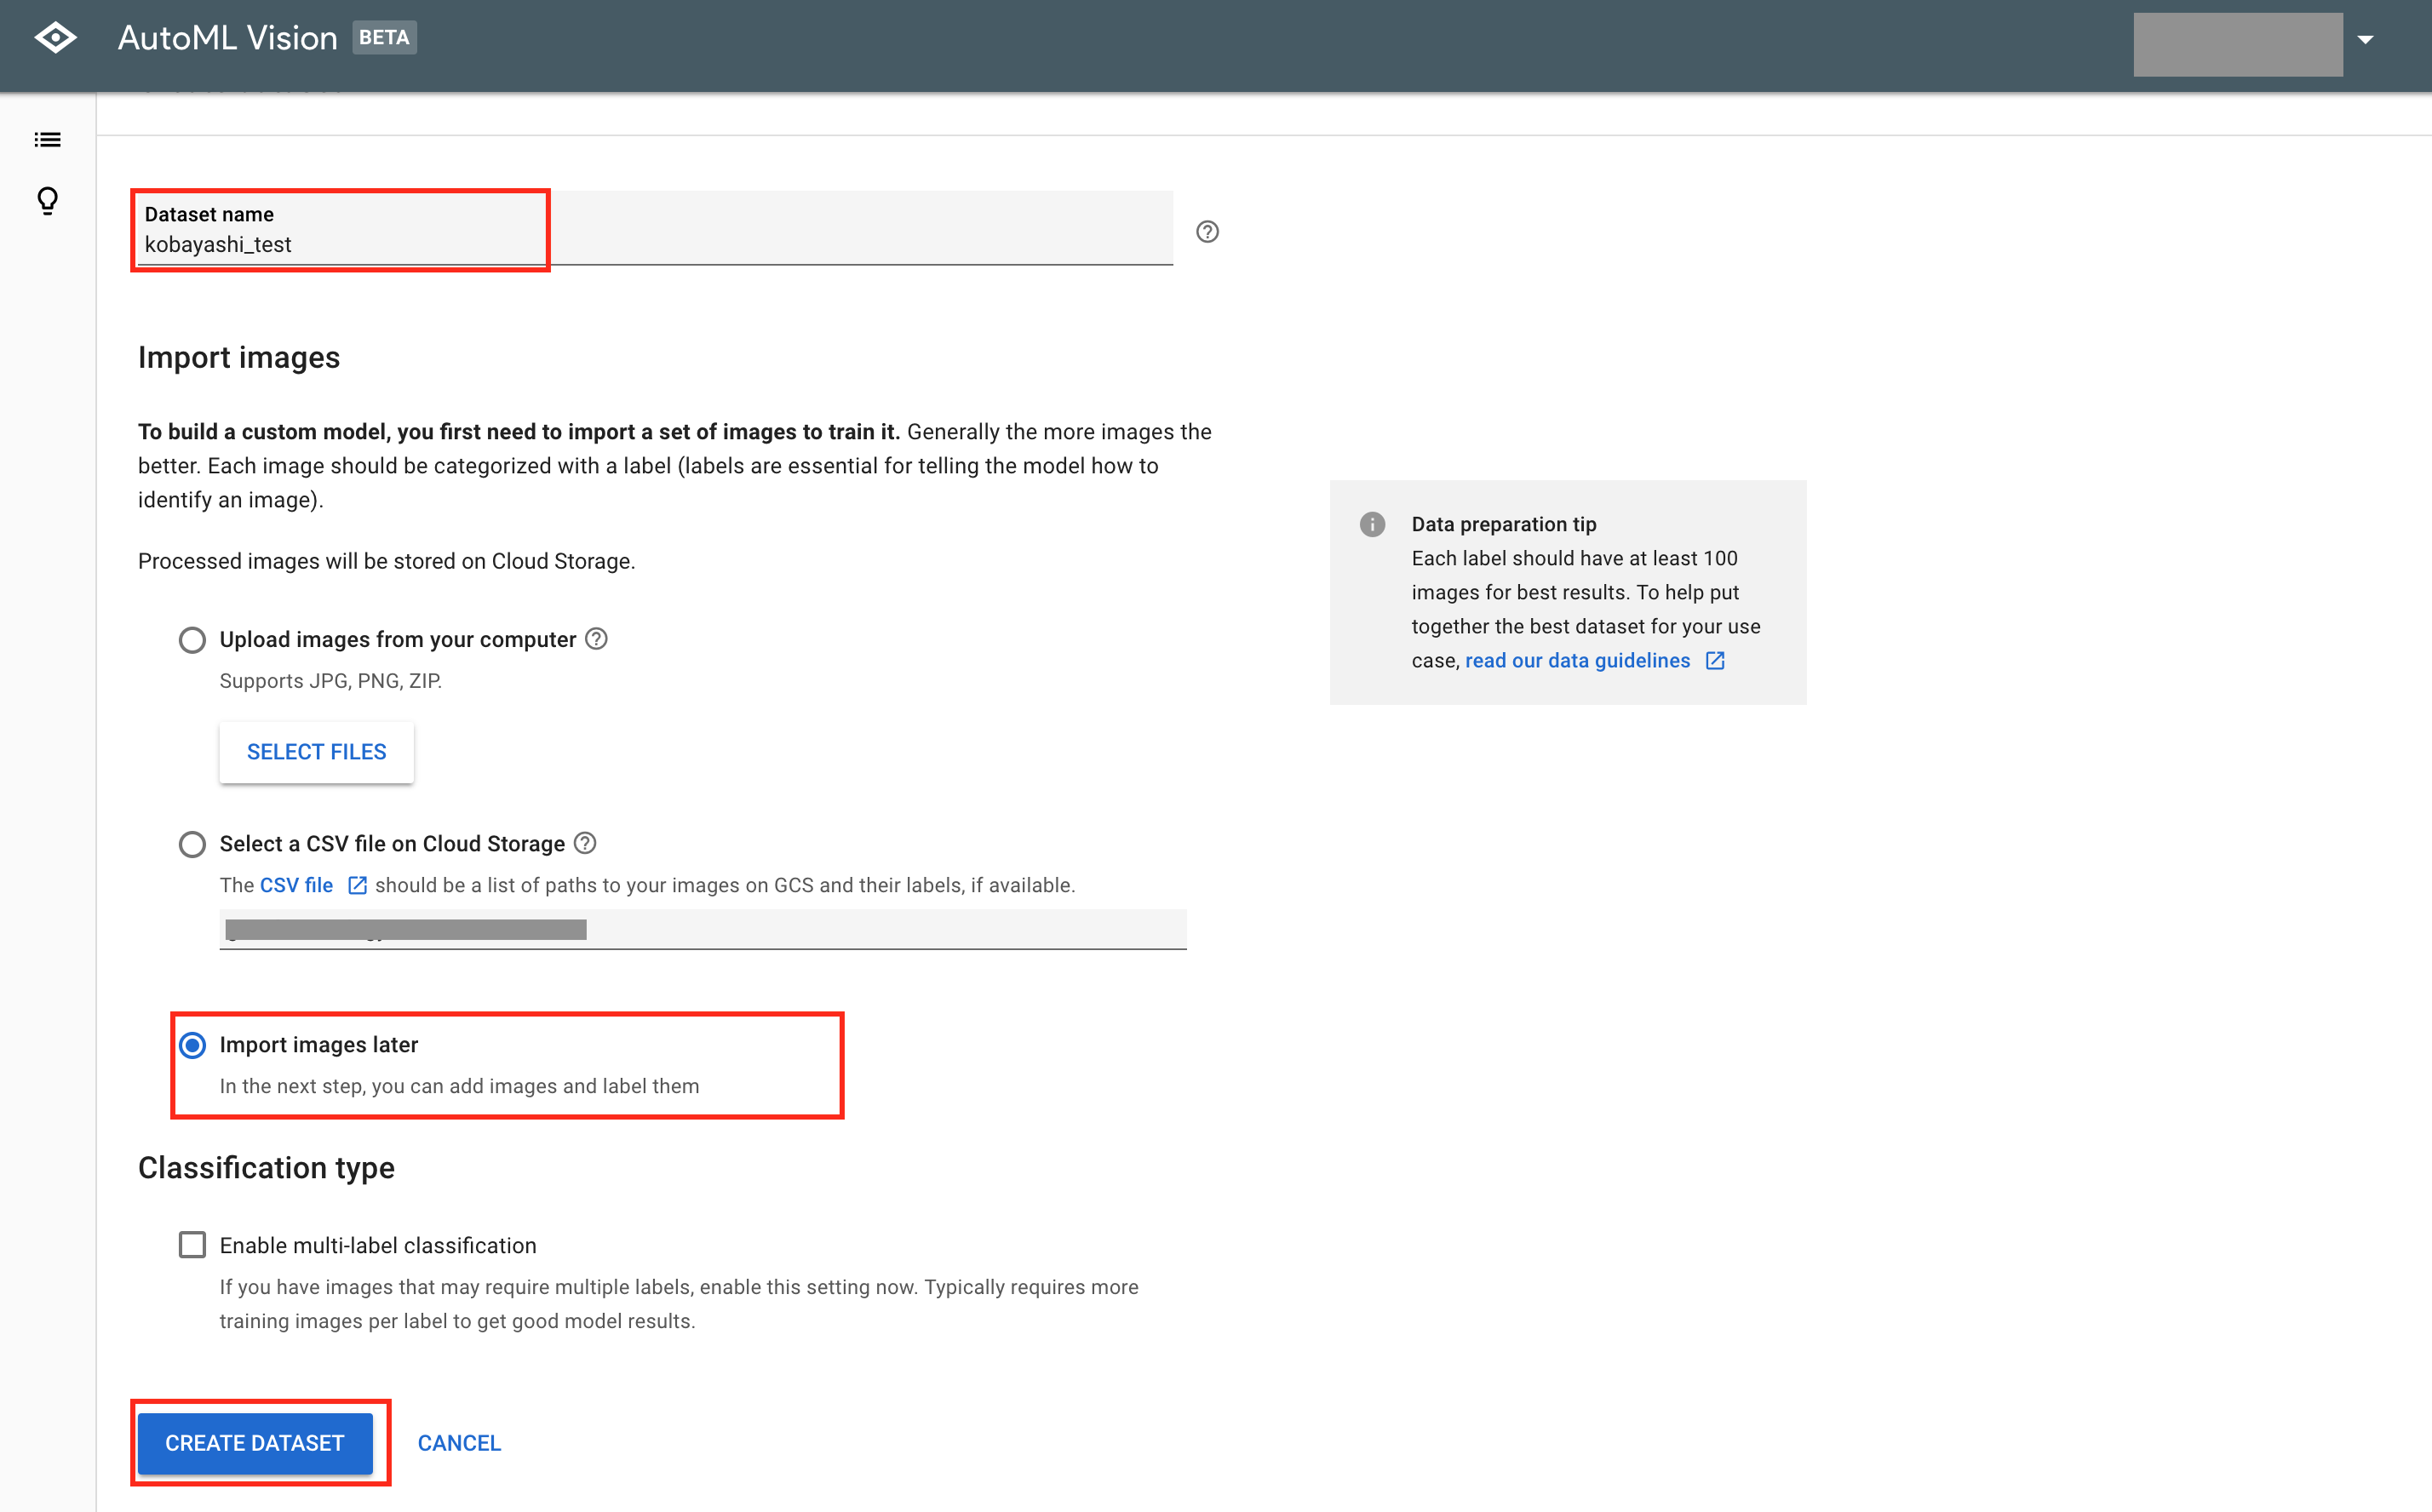Click 'Enable multi-label classification' label text
Viewport: 2432px width, 1512px height.
click(x=378, y=1245)
